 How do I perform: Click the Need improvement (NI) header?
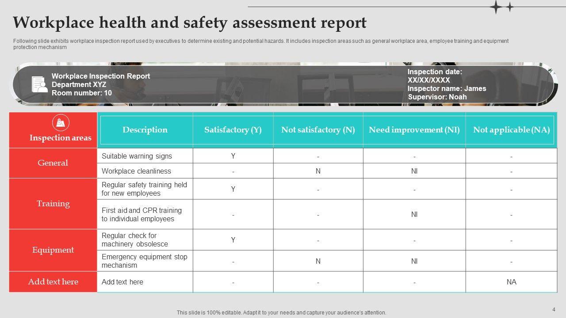(x=414, y=130)
